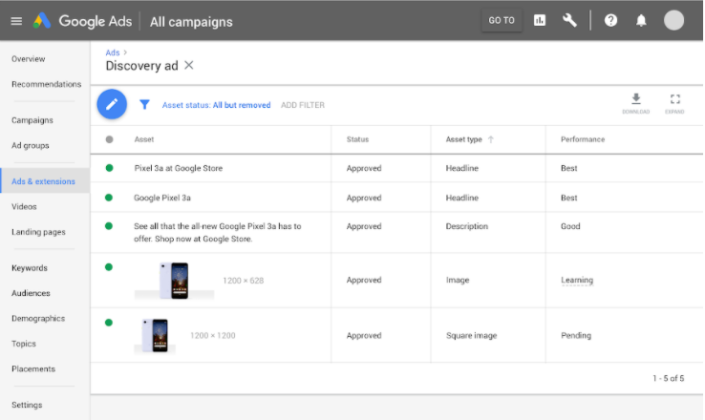The height and width of the screenshot is (420, 705).
Task: Click ADD FILTER
Action: click(x=302, y=105)
